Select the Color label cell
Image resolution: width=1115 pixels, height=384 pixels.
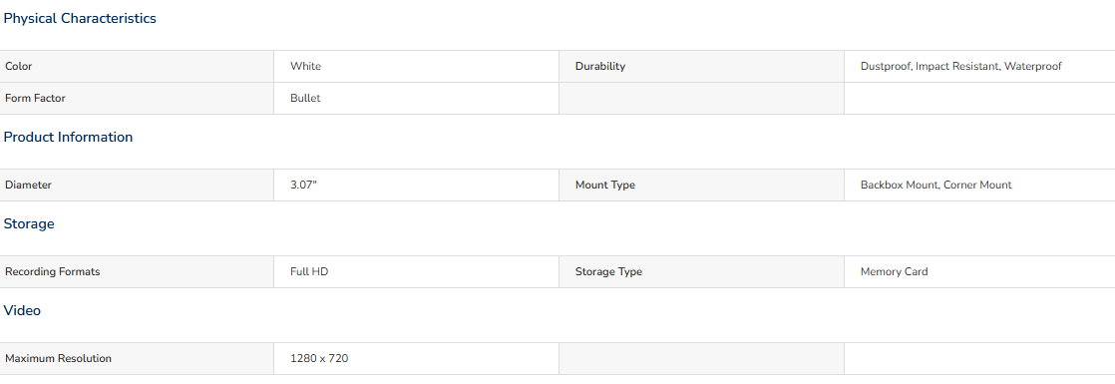point(137,66)
